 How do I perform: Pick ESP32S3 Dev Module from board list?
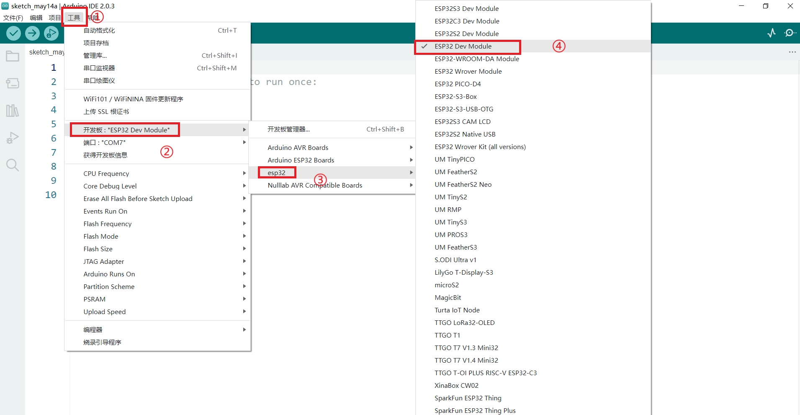point(466,9)
